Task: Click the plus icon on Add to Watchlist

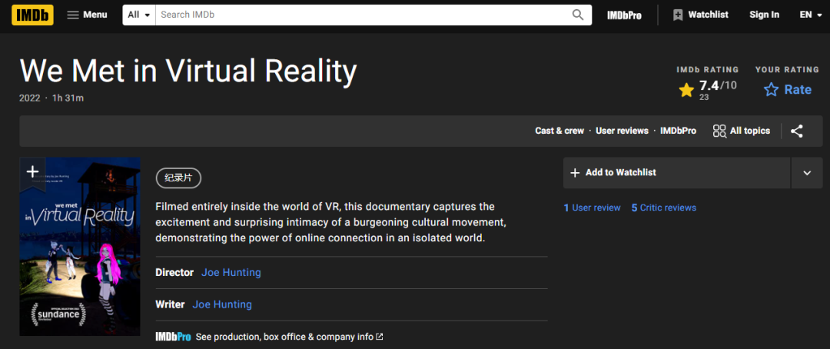Action: tap(574, 173)
